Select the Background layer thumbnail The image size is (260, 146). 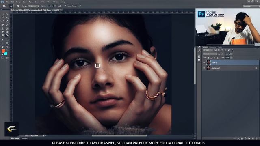[x=208, y=68]
